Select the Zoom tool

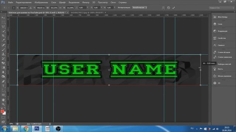pos(3,104)
